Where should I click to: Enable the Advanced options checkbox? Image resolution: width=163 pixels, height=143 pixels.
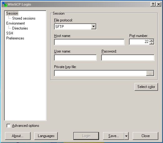coord(8,126)
